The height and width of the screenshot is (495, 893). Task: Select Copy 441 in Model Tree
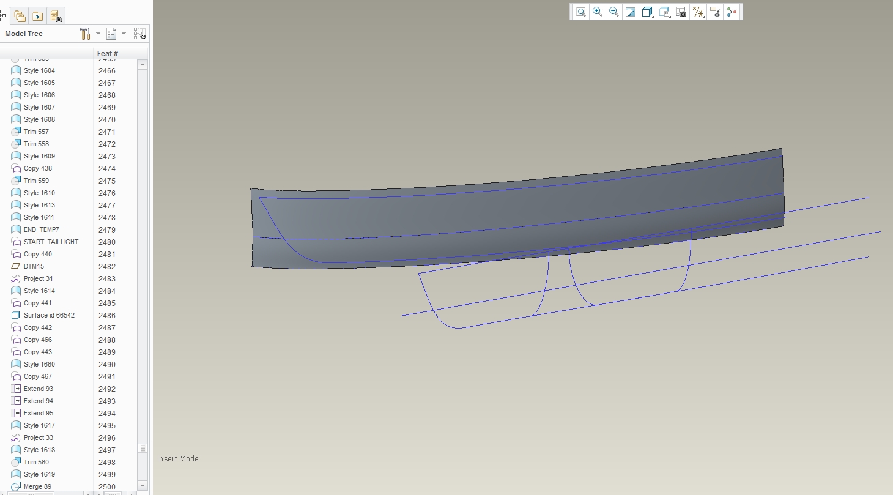coord(38,303)
